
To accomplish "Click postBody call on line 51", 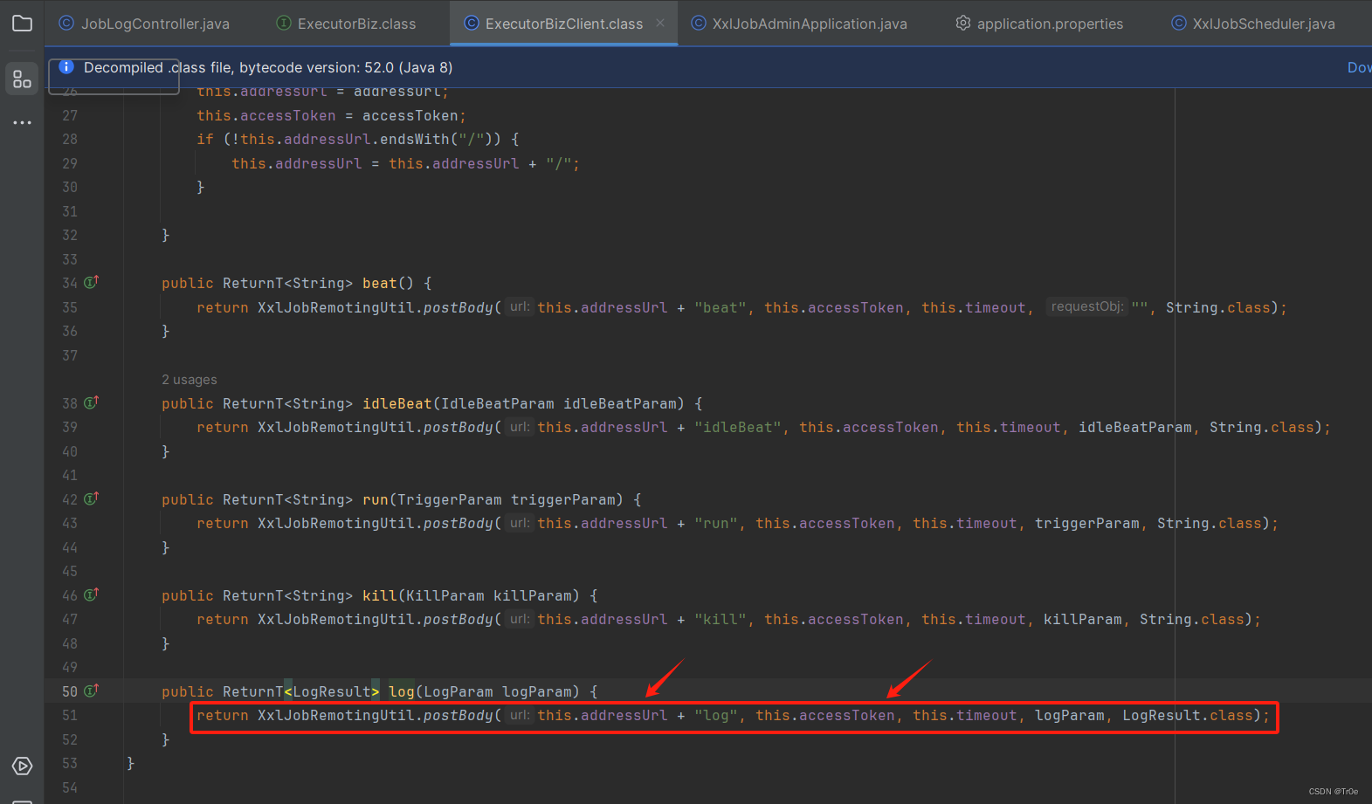I will click(x=458, y=715).
